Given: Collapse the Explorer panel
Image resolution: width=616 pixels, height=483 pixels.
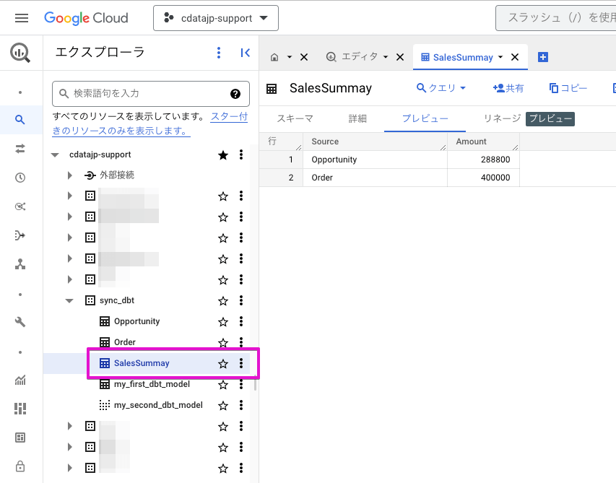Looking at the screenshot, I should coord(245,53).
